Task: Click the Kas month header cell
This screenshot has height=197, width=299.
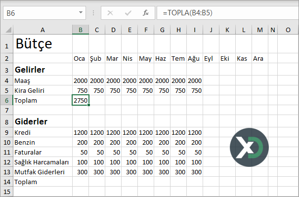Action: coord(244,58)
